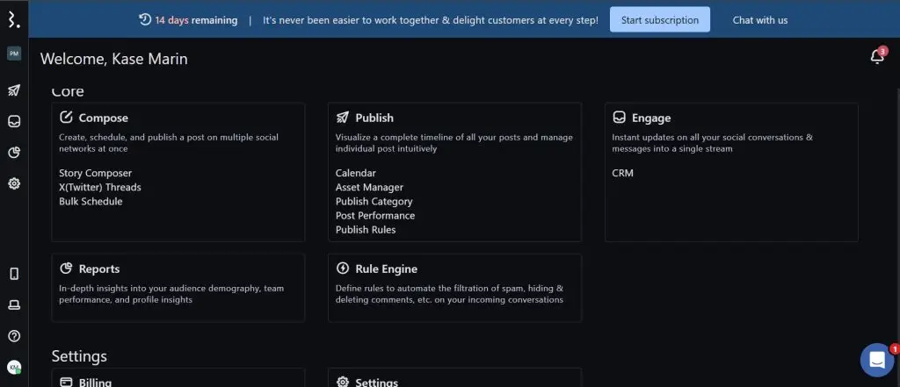Open the Settings gear icon in the sidebar
Screen dimensions: 900x387
(x=14, y=183)
